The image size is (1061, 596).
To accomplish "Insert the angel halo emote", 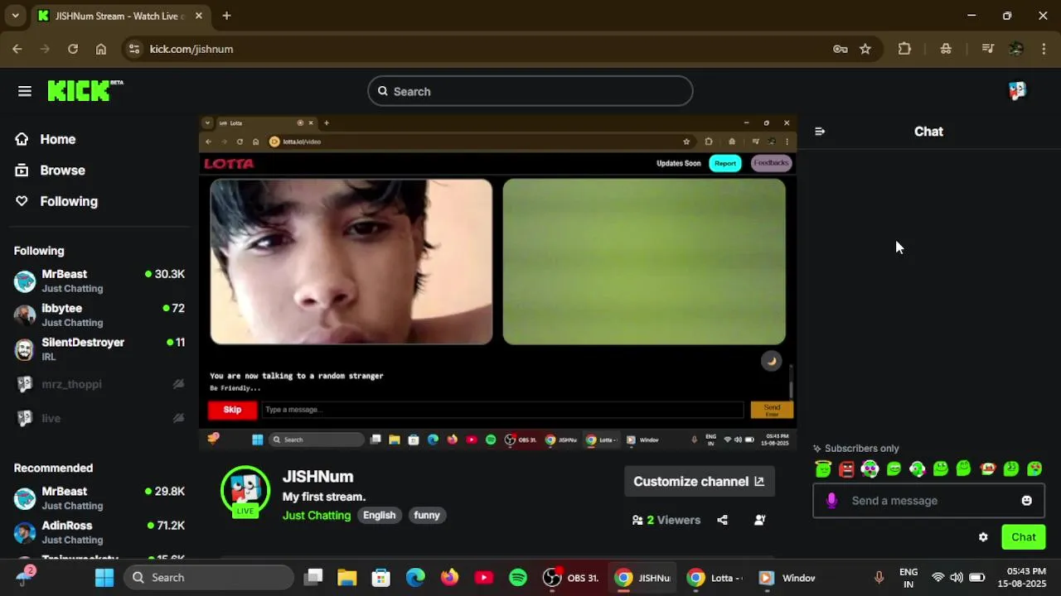I will click(x=823, y=469).
